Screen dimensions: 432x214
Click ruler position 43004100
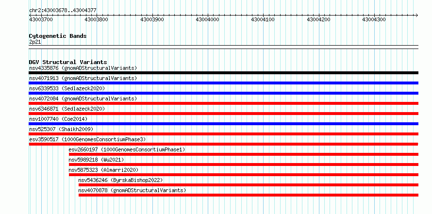(263, 19)
